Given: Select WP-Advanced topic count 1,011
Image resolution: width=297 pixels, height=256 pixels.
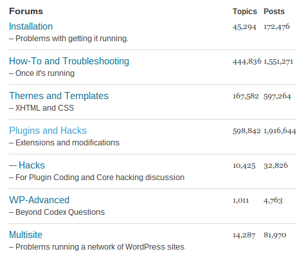Looking at the screenshot, I should pyautogui.click(x=241, y=201).
